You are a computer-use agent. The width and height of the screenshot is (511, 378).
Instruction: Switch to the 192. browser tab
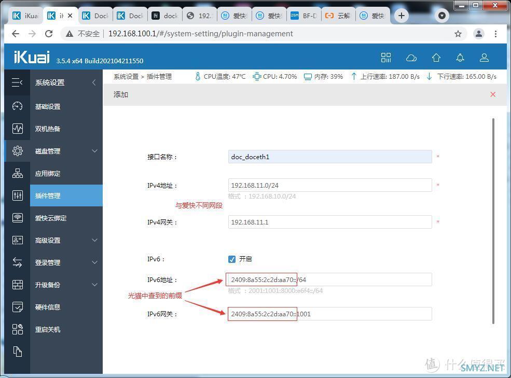coord(199,16)
